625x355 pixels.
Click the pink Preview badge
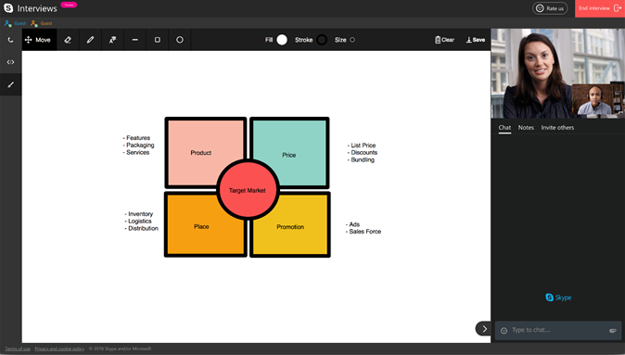pyautogui.click(x=69, y=5)
